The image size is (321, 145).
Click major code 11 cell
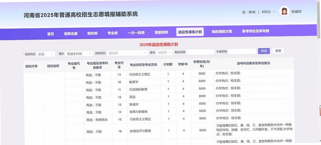119,90
